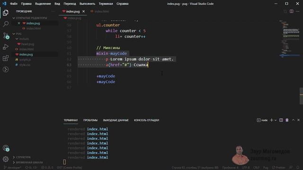Open changes icon in the editor title bar
303x170 pixels.
pyautogui.click(x=285, y=11)
